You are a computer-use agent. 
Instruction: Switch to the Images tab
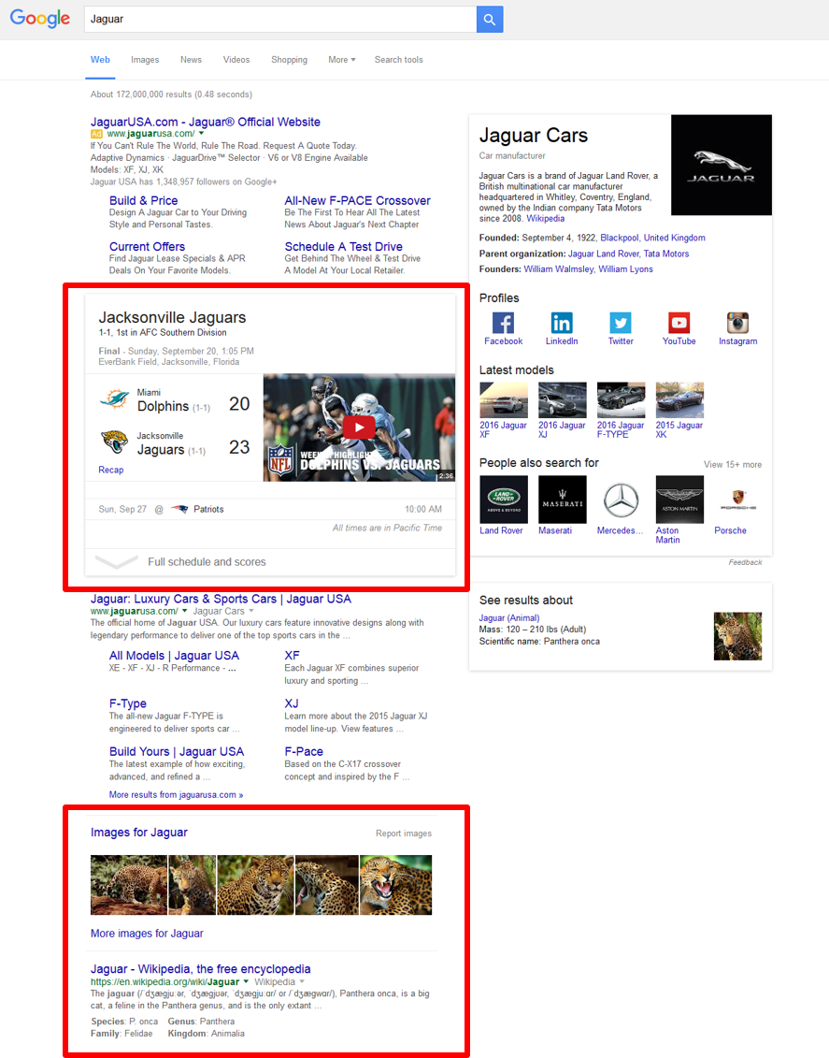(145, 60)
